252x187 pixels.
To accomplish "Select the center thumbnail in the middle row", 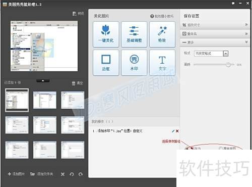I will coord(45,125).
